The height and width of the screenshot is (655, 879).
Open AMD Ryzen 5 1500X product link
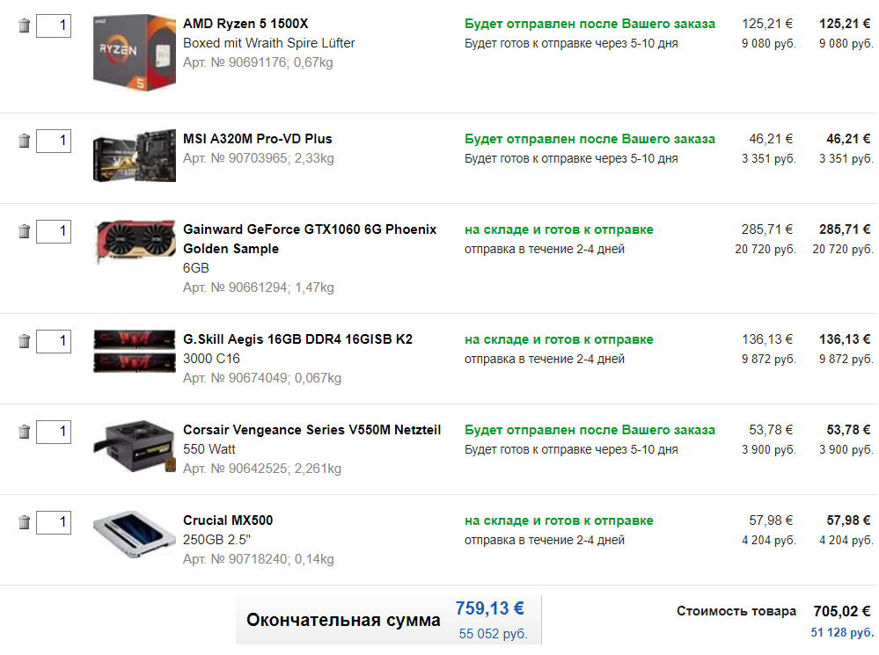[x=245, y=24]
